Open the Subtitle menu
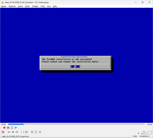Viewport: 153px width, 138px height. coord(35,6)
